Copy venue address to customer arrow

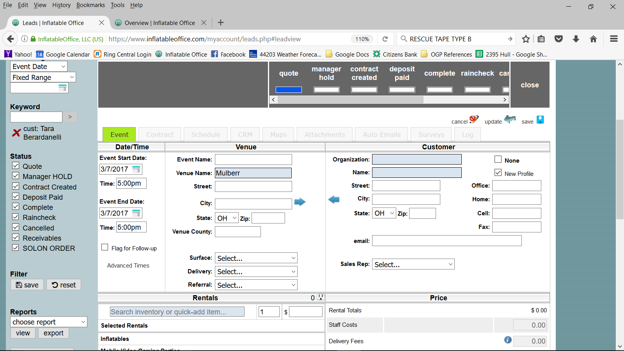pos(300,202)
